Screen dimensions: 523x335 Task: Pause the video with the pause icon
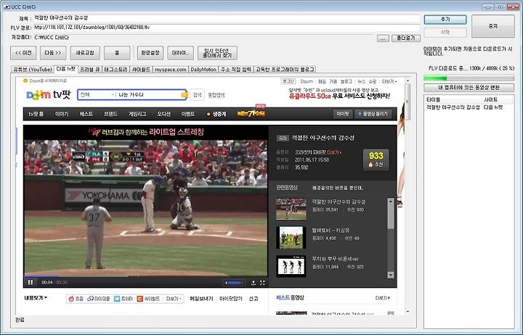(x=31, y=282)
